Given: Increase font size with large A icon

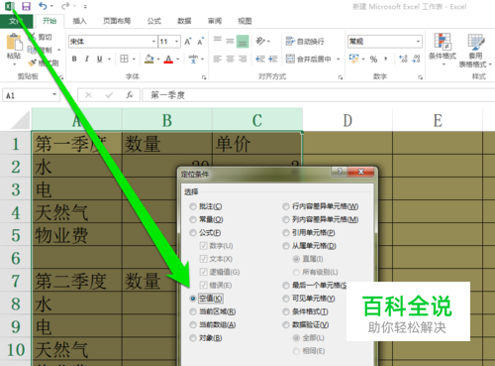Looking at the screenshot, I should point(188,42).
